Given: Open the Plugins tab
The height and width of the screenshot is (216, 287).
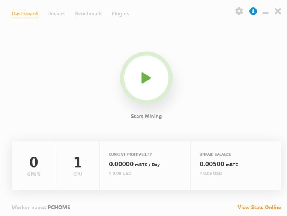Looking at the screenshot, I should click(120, 14).
